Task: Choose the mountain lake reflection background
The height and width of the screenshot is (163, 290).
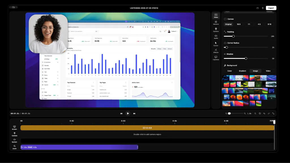Action: tap(271, 84)
